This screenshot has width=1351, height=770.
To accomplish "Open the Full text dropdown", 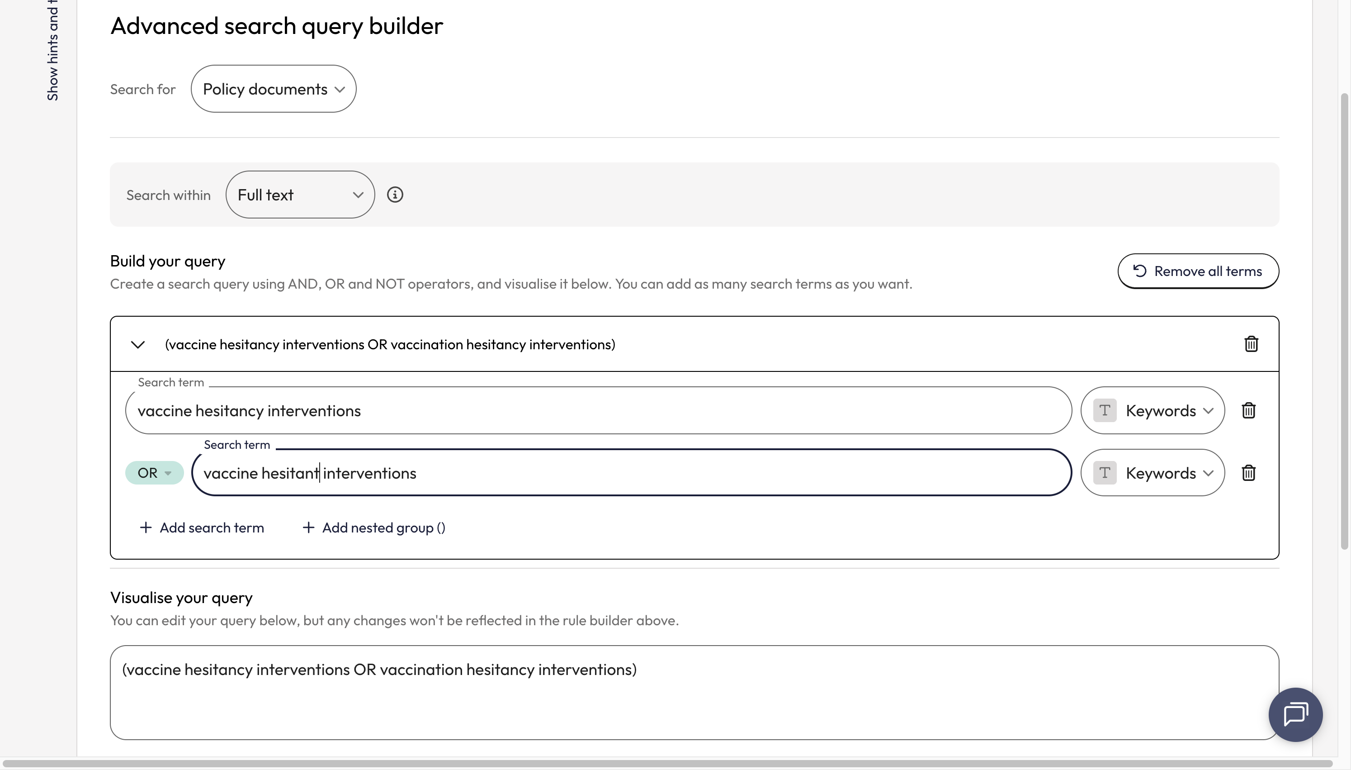I will [300, 195].
